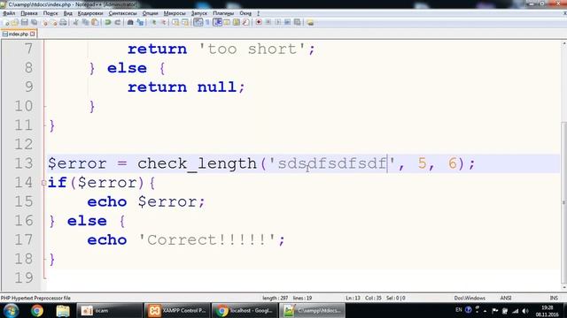567x318 pixels.
Task: Toggle the Word Wrap toolbar icon
Action: click(x=198, y=22)
